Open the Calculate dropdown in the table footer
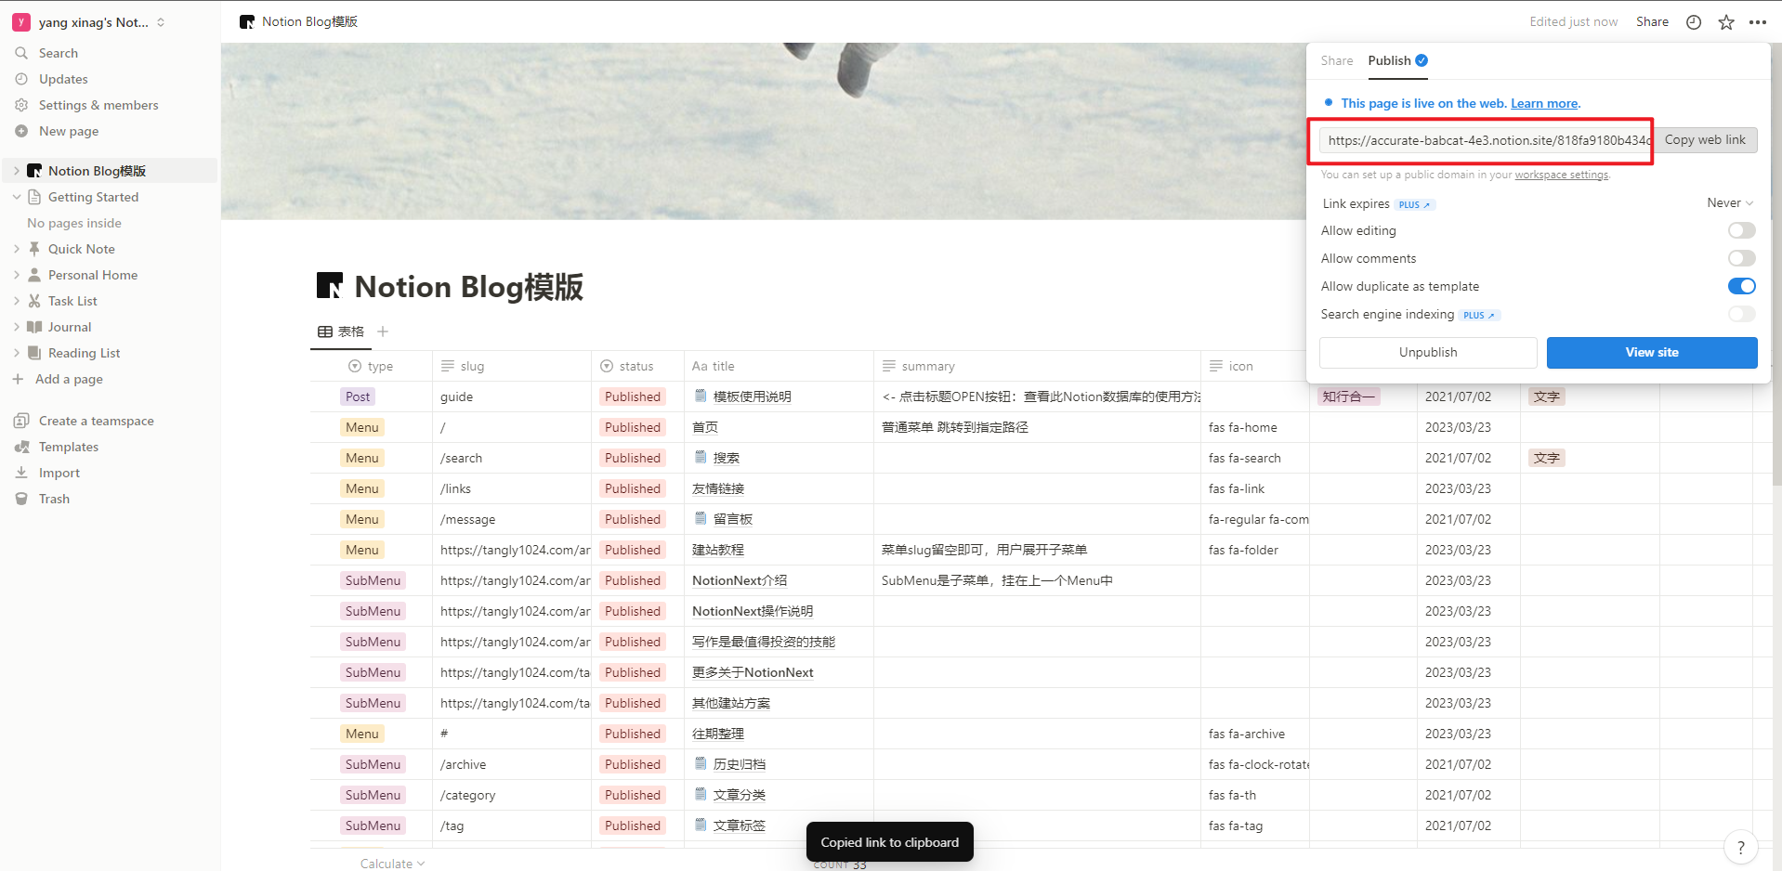The width and height of the screenshot is (1782, 871). pyautogui.click(x=392, y=864)
